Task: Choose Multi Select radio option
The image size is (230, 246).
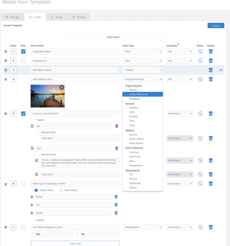Action: pyautogui.click(x=61, y=190)
